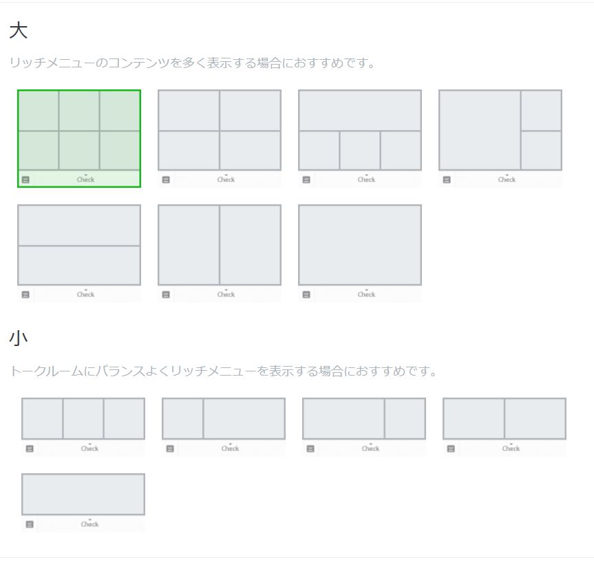The height and width of the screenshot is (562, 594).
Task: Click the Check label under the large two-column template
Action: tap(226, 294)
